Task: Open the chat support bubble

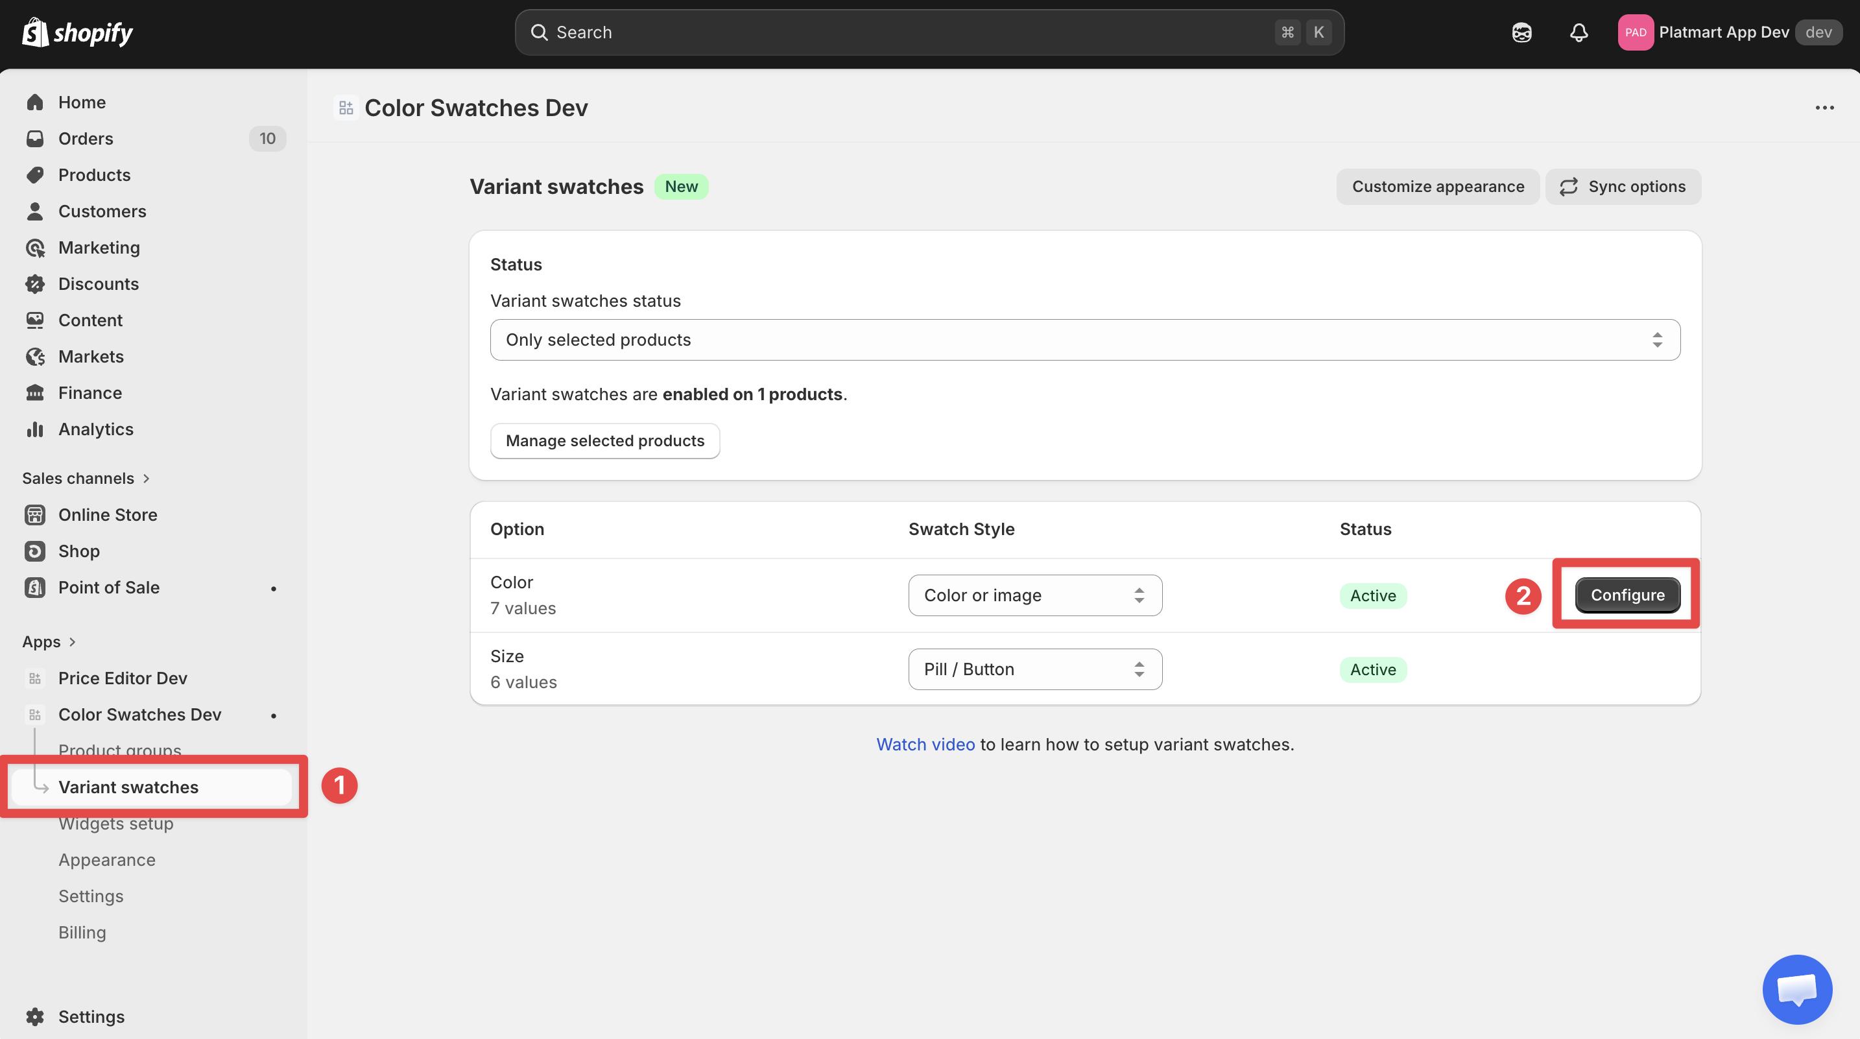Action: (1796, 988)
